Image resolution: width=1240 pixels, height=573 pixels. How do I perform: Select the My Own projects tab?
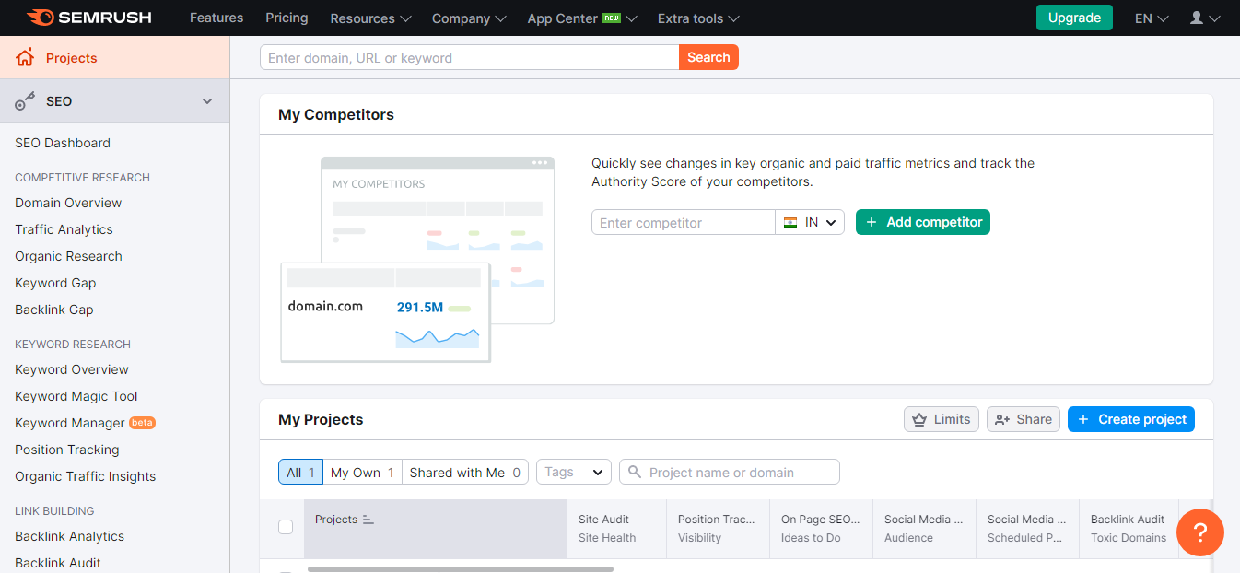pyautogui.click(x=362, y=472)
